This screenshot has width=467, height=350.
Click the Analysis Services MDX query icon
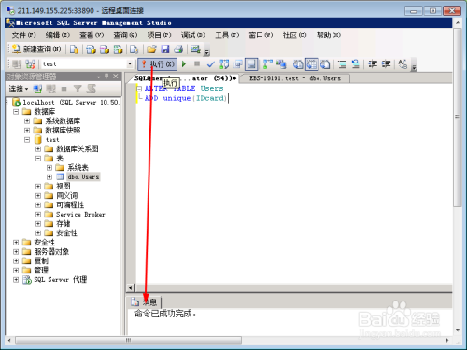91,49
